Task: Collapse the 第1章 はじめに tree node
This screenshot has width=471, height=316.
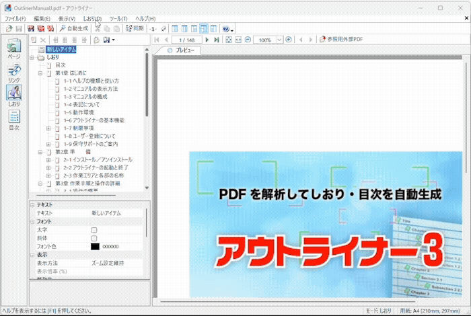Action: (40, 73)
